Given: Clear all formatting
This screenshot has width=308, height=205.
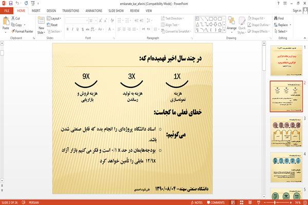Looking at the screenshot, I should [112, 21].
